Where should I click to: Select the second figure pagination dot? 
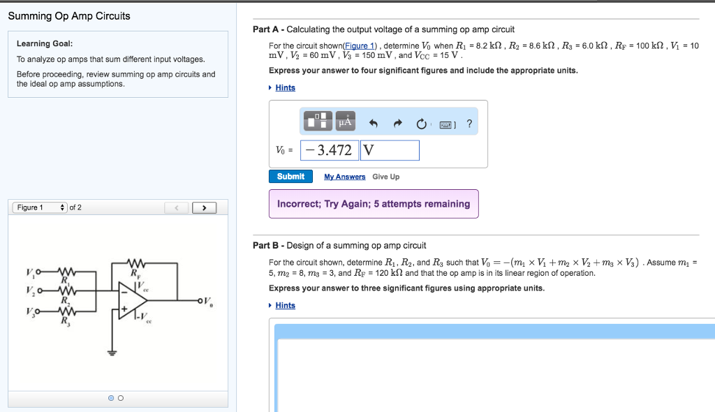tap(120, 398)
